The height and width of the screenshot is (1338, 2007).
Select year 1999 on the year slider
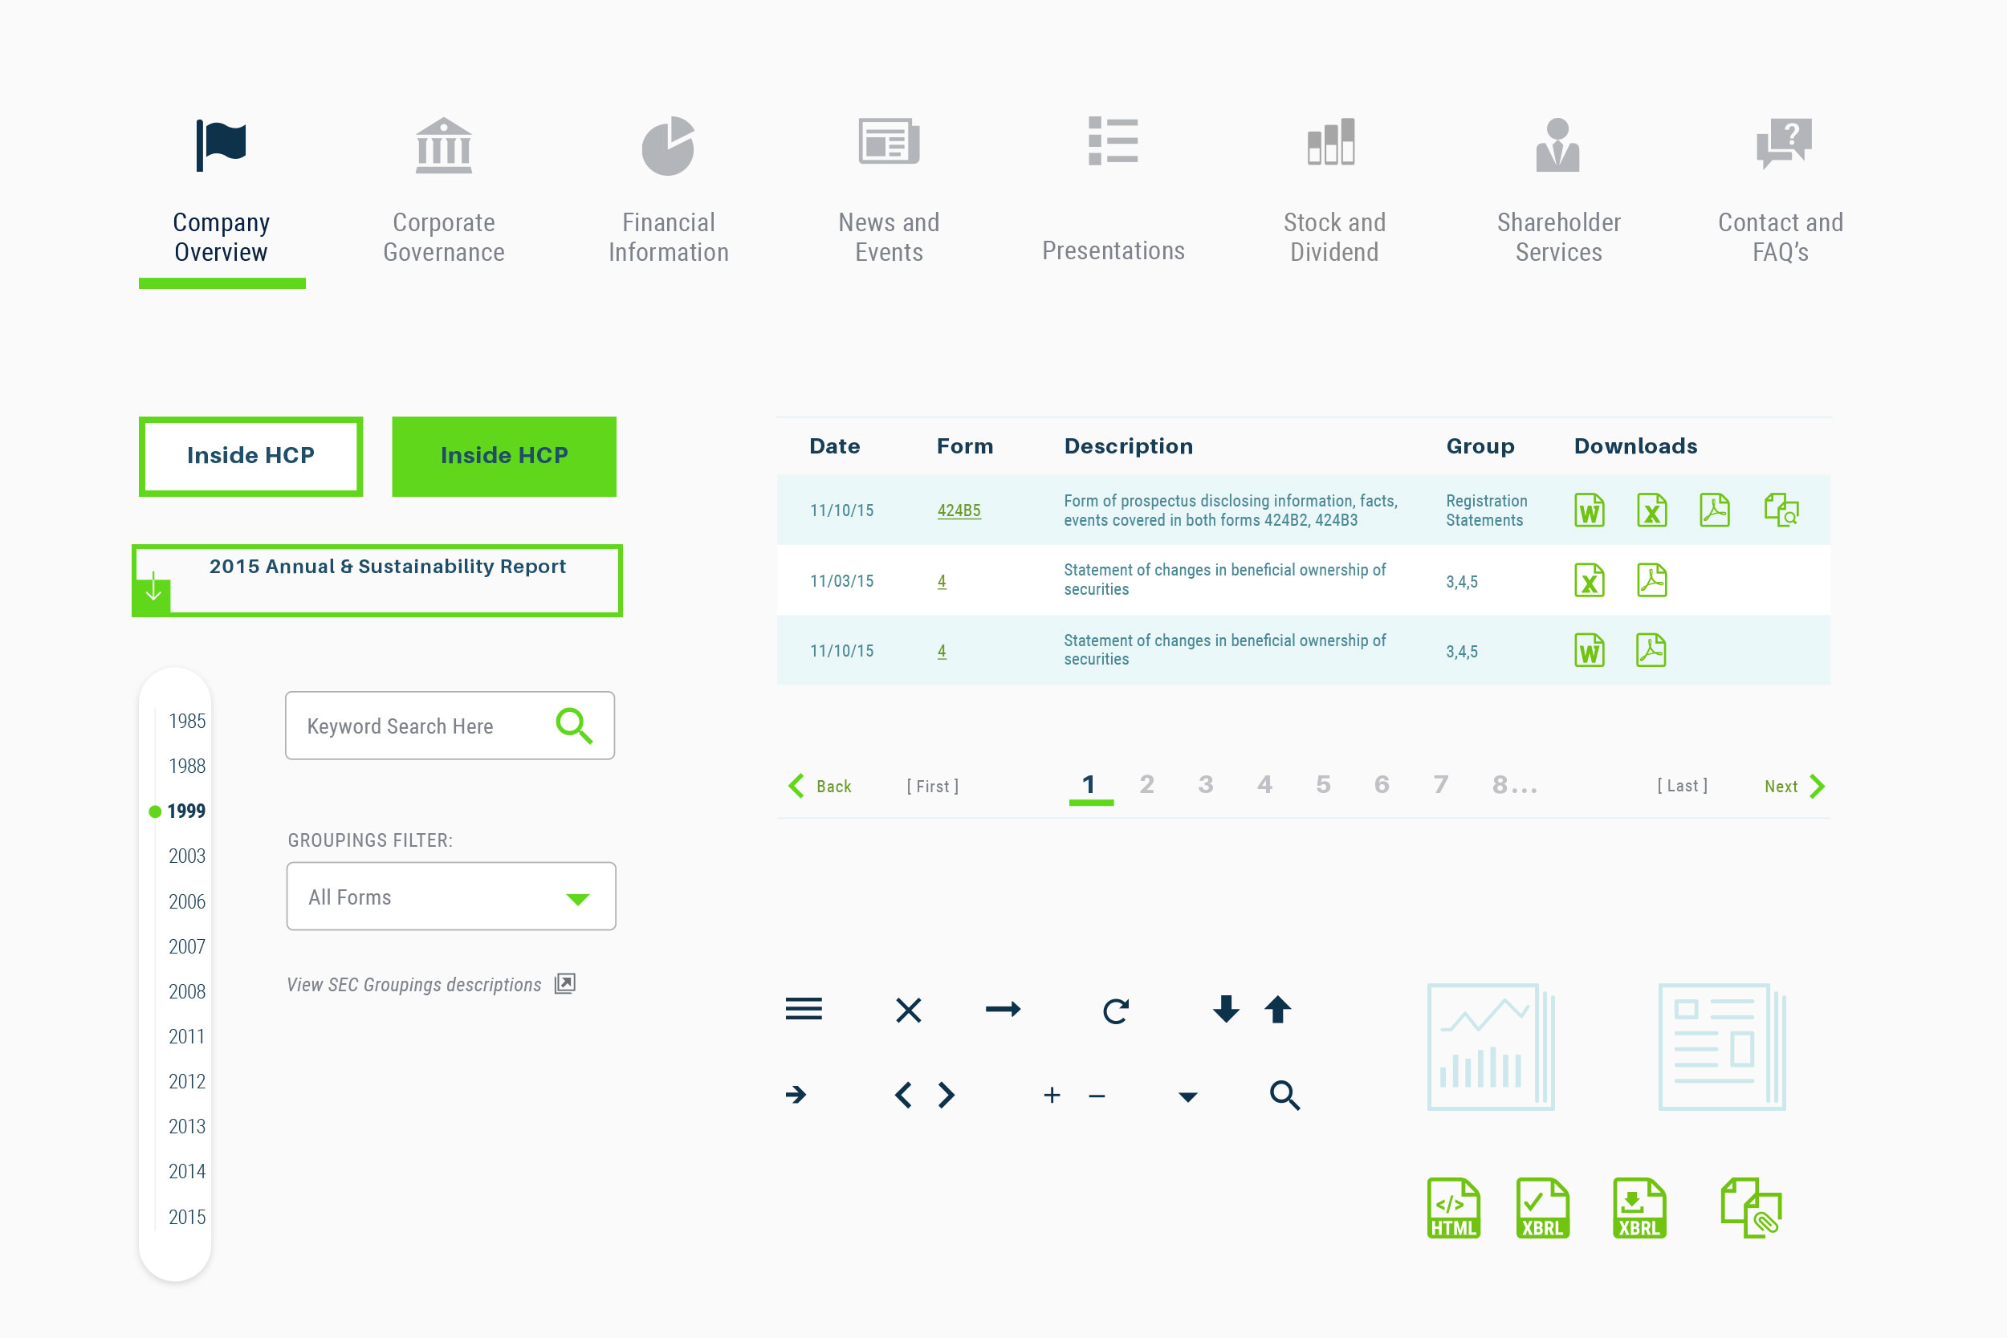tap(186, 811)
